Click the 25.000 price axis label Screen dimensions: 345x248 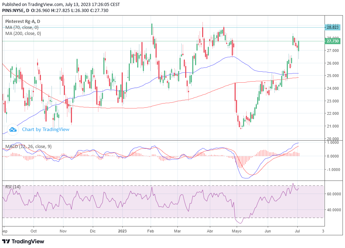(333, 76)
